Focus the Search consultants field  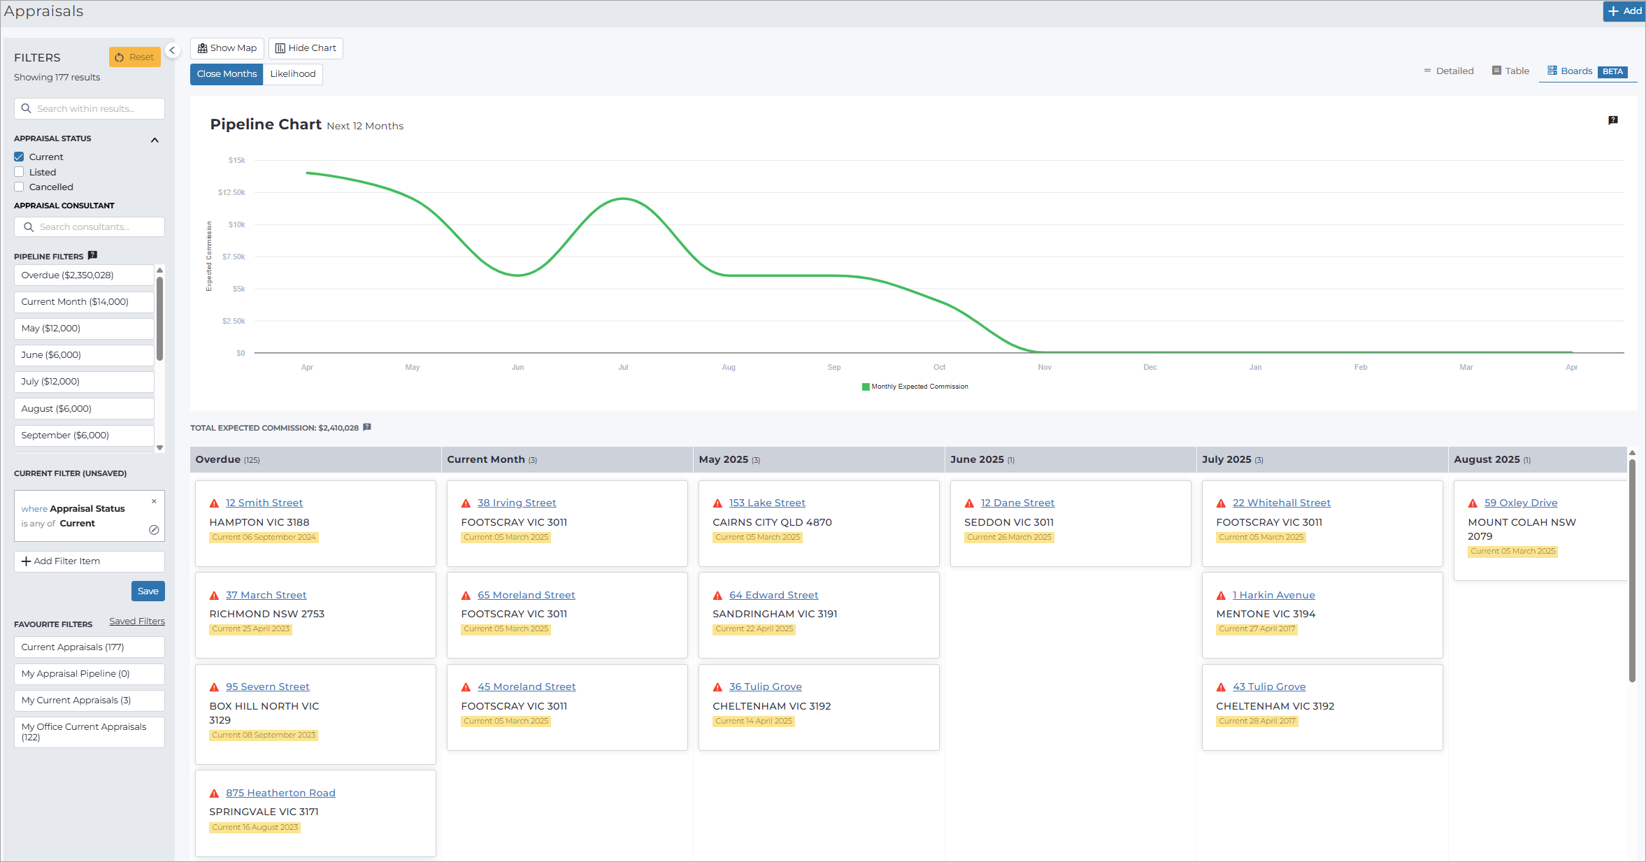click(90, 227)
